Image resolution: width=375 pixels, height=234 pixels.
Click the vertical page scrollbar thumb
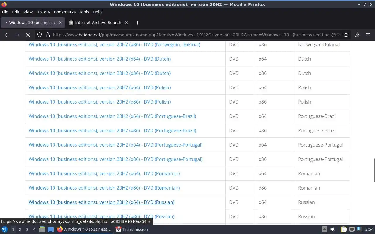pyautogui.click(x=374, y=170)
